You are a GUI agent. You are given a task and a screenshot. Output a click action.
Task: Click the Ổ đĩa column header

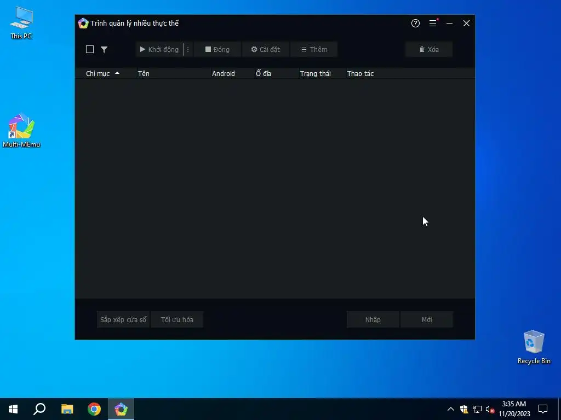(264, 74)
